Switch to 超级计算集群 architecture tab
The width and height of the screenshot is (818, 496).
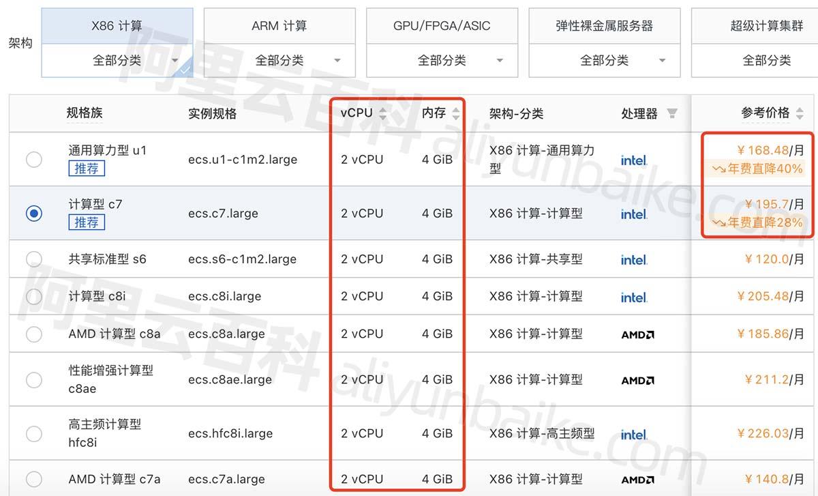755,26
